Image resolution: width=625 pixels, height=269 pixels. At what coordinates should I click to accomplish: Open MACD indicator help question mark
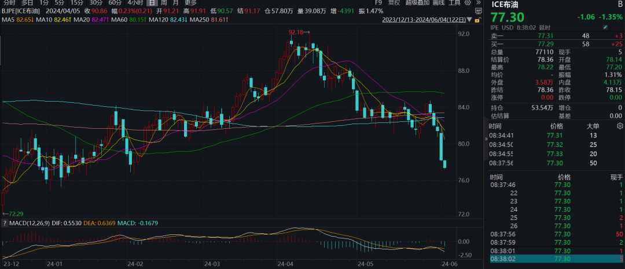[5, 223]
